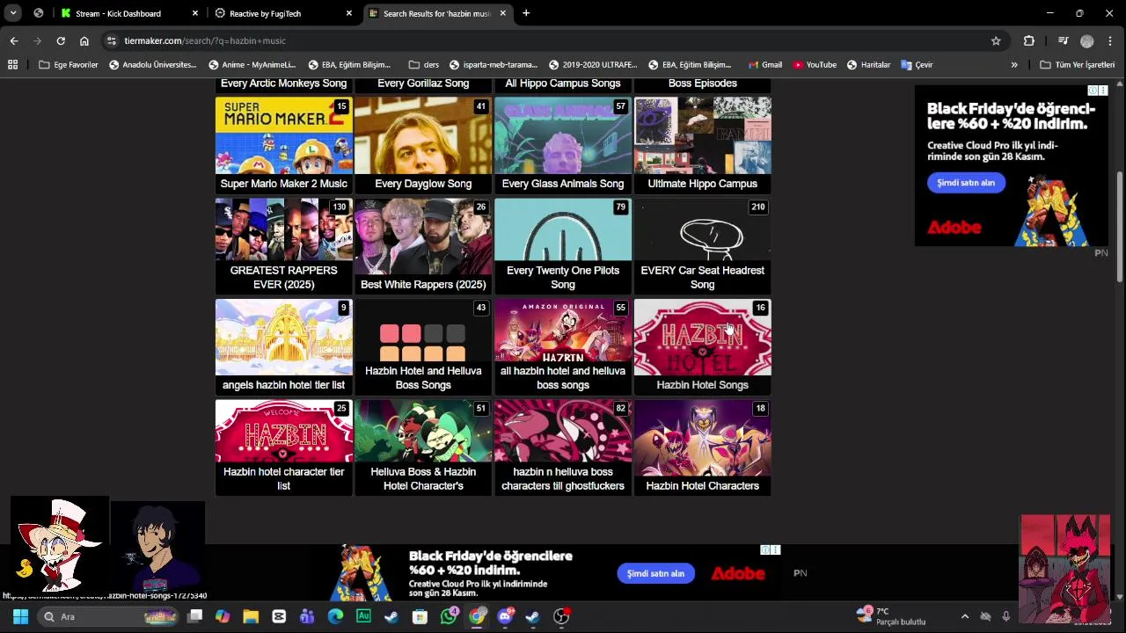
Task: Open the YouTube bookmark
Action: coord(815,64)
